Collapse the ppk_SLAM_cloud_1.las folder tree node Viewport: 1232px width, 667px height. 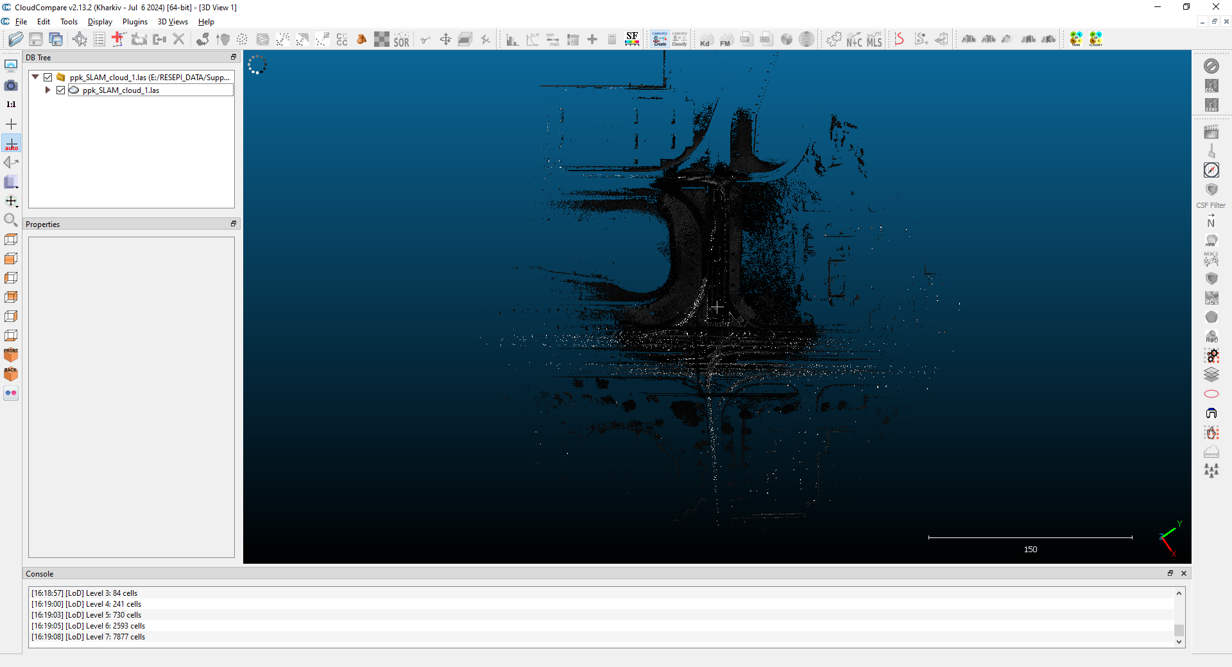point(35,78)
